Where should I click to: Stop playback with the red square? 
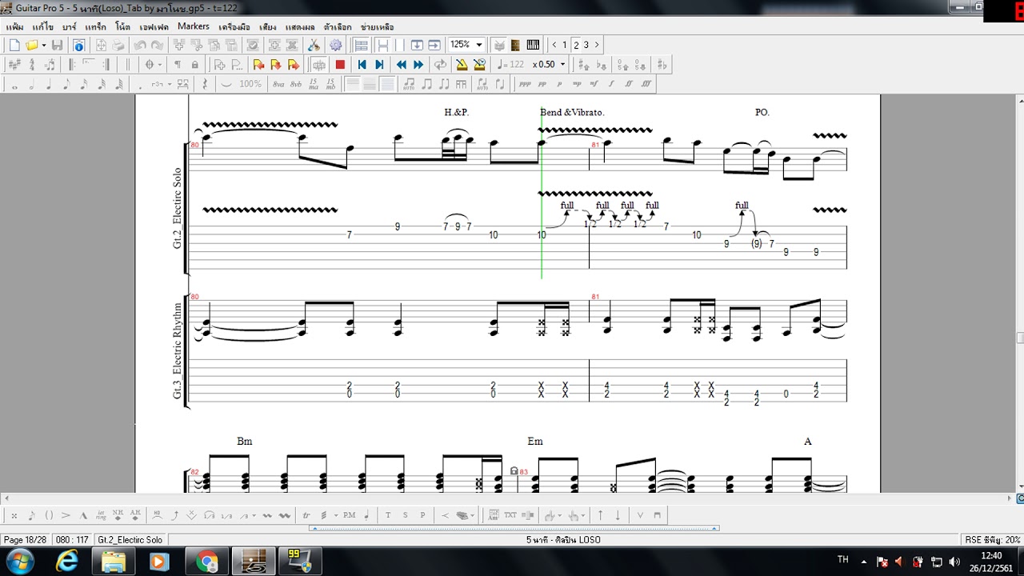coord(340,65)
